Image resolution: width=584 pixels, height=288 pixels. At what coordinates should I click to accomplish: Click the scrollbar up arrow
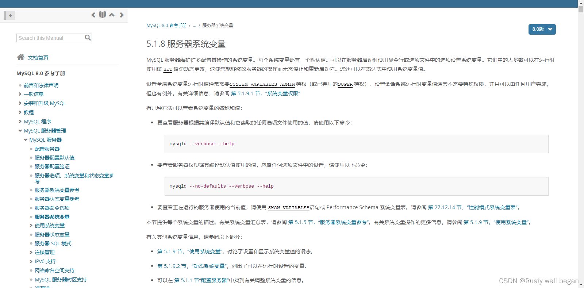coord(581,3)
